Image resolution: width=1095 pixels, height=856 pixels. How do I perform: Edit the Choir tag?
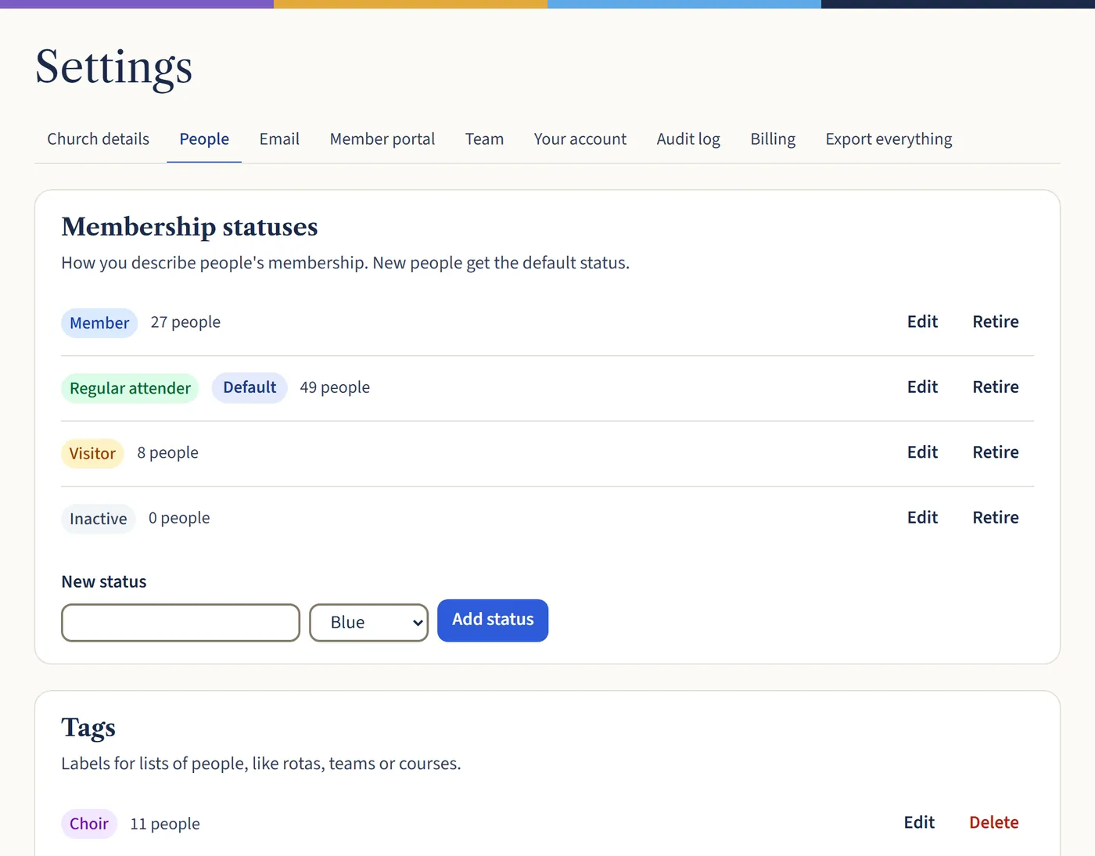click(x=919, y=822)
